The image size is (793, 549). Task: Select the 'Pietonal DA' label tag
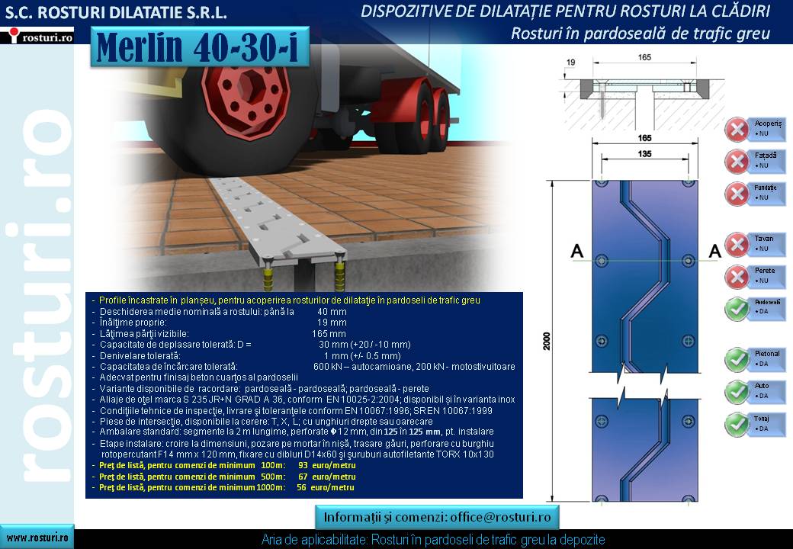click(x=767, y=358)
